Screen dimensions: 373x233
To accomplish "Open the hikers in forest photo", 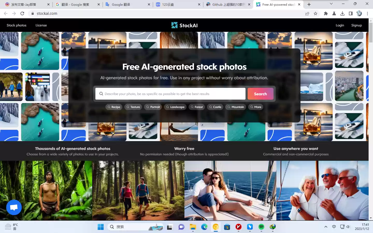I will [x=138, y=191].
